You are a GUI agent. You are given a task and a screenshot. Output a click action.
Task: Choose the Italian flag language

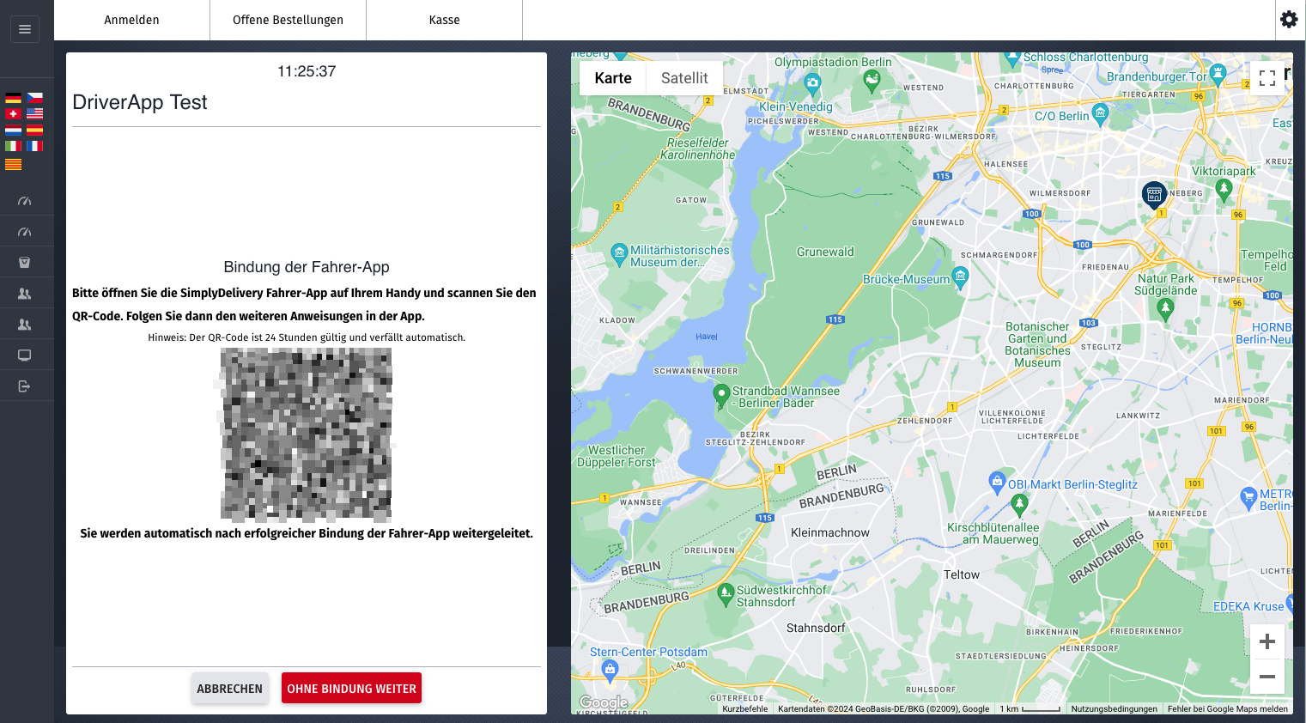click(13, 146)
